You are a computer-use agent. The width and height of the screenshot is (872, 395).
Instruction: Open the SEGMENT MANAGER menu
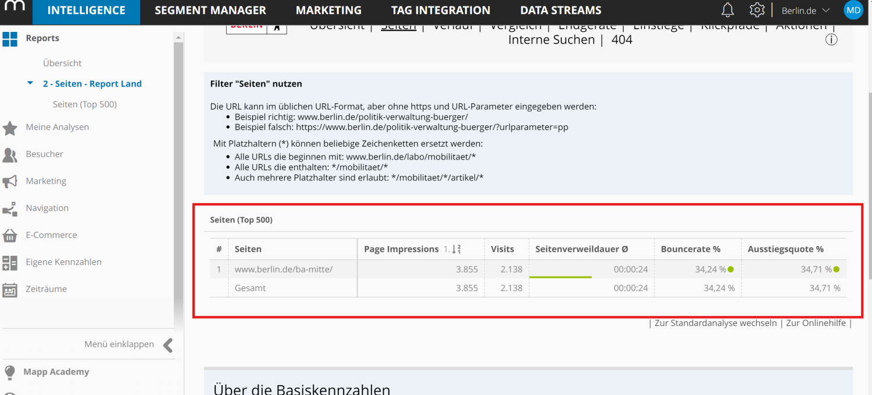(210, 10)
